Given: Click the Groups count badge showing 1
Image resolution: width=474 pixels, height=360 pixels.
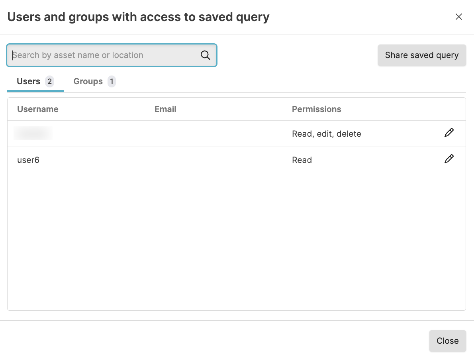Looking at the screenshot, I should pos(112,81).
